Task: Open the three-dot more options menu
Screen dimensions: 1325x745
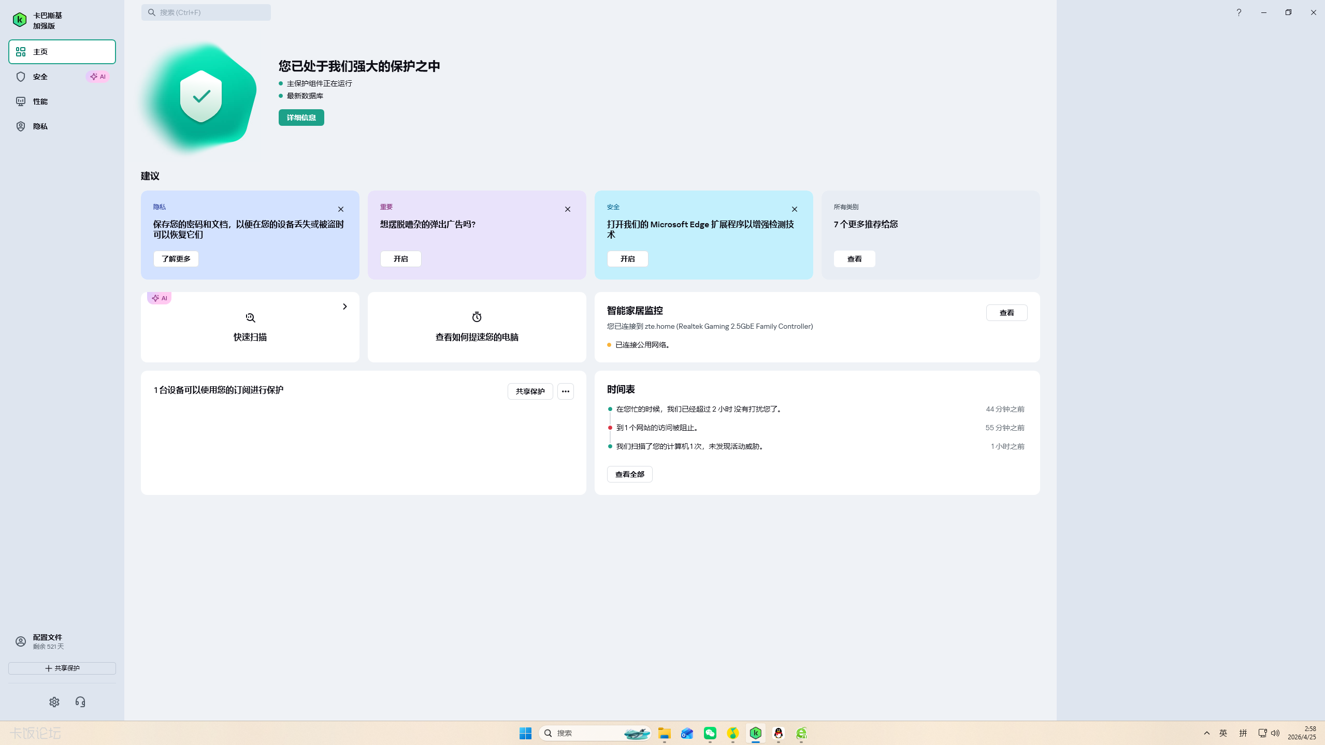Action: point(566,391)
